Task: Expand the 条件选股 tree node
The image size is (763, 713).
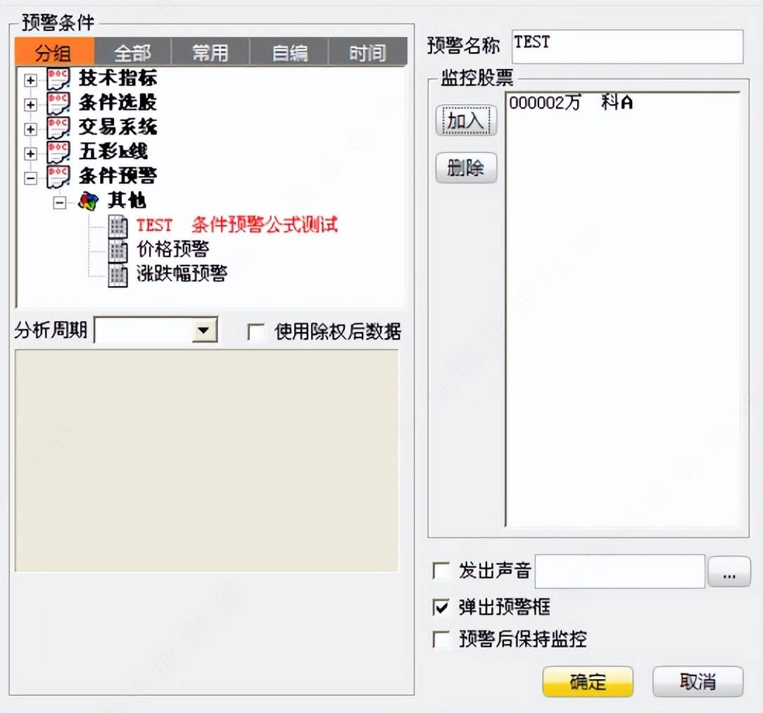Action: pos(31,105)
